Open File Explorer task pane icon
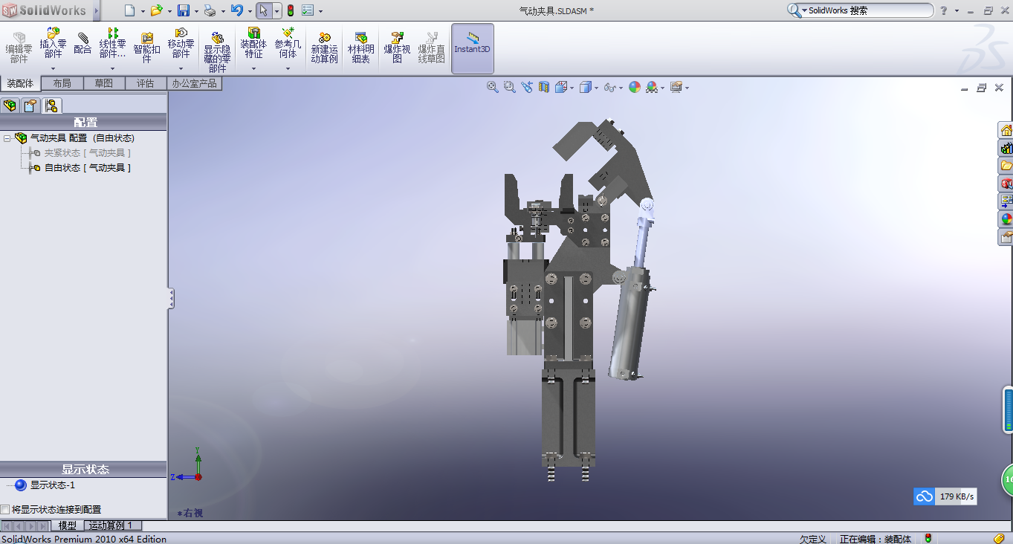 [1006, 166]
